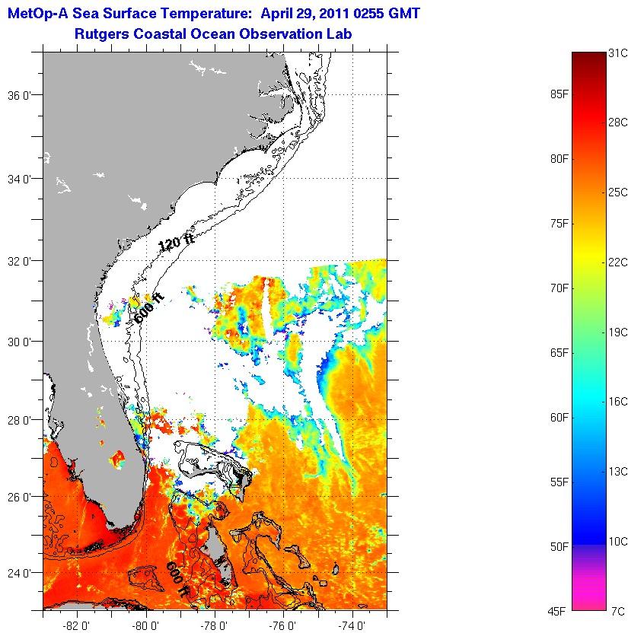This screenshot has height=633, width=628.
Task: Click the 28 0' latitude axis label
Action: 19,420
